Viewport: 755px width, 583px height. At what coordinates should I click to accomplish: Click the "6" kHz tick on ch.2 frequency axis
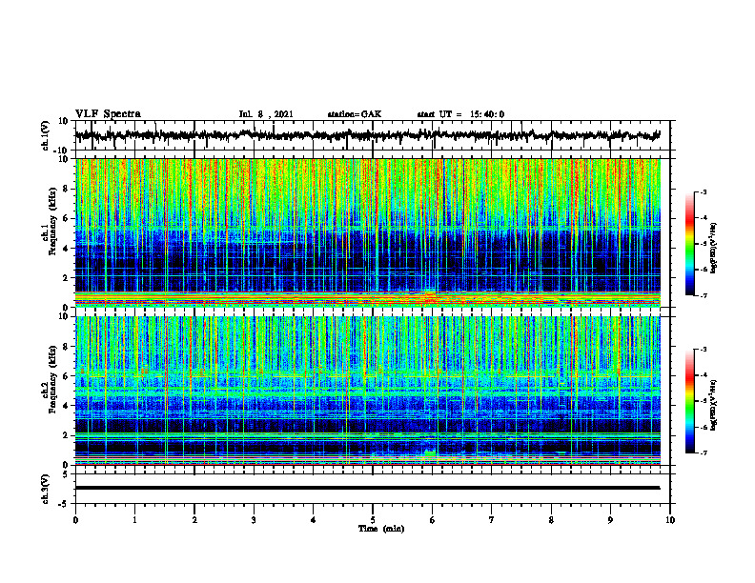[67, 376]
